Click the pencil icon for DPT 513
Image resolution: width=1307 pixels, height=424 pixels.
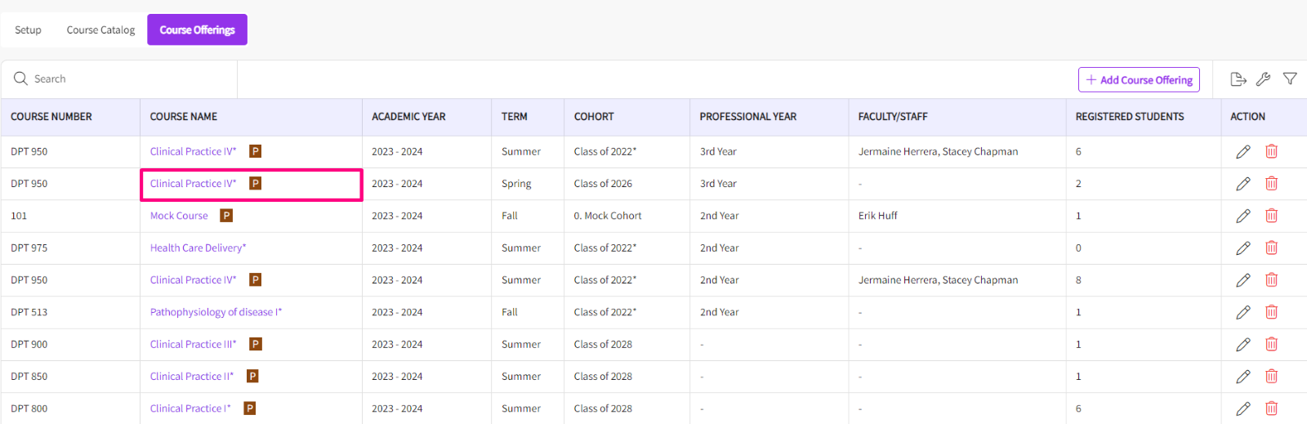[1242, 312]
